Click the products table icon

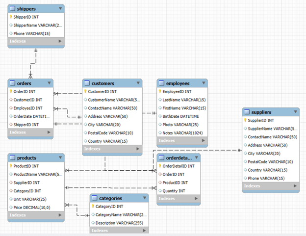12,157
